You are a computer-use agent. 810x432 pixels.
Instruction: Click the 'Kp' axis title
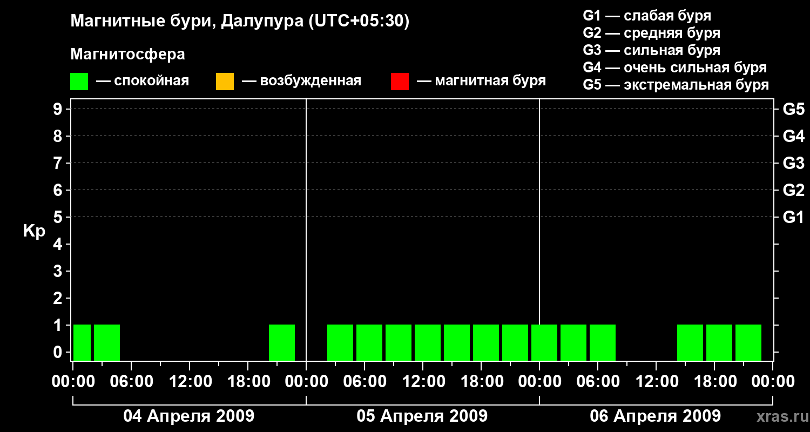(x=34, y=231)
